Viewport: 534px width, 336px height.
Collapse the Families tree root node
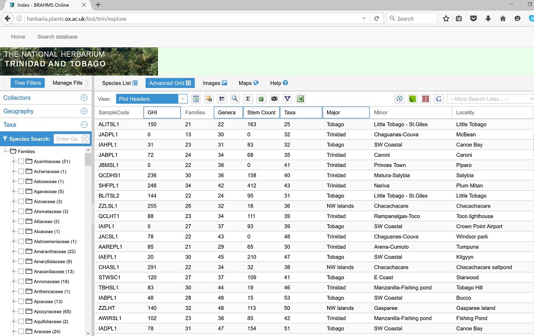[6, 151]
